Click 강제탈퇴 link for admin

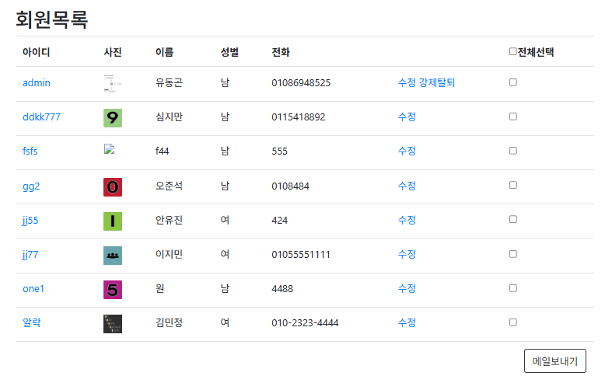[x=437, y=82]
